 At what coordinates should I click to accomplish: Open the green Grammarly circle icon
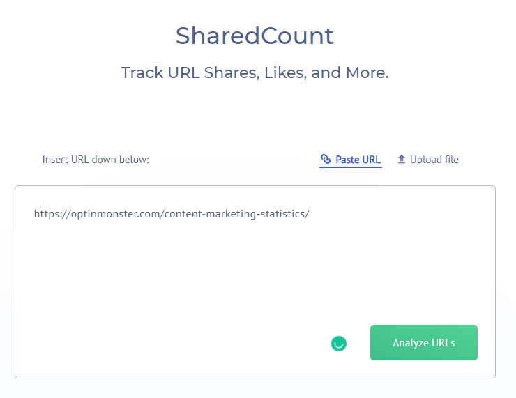(x=339, y=344)
